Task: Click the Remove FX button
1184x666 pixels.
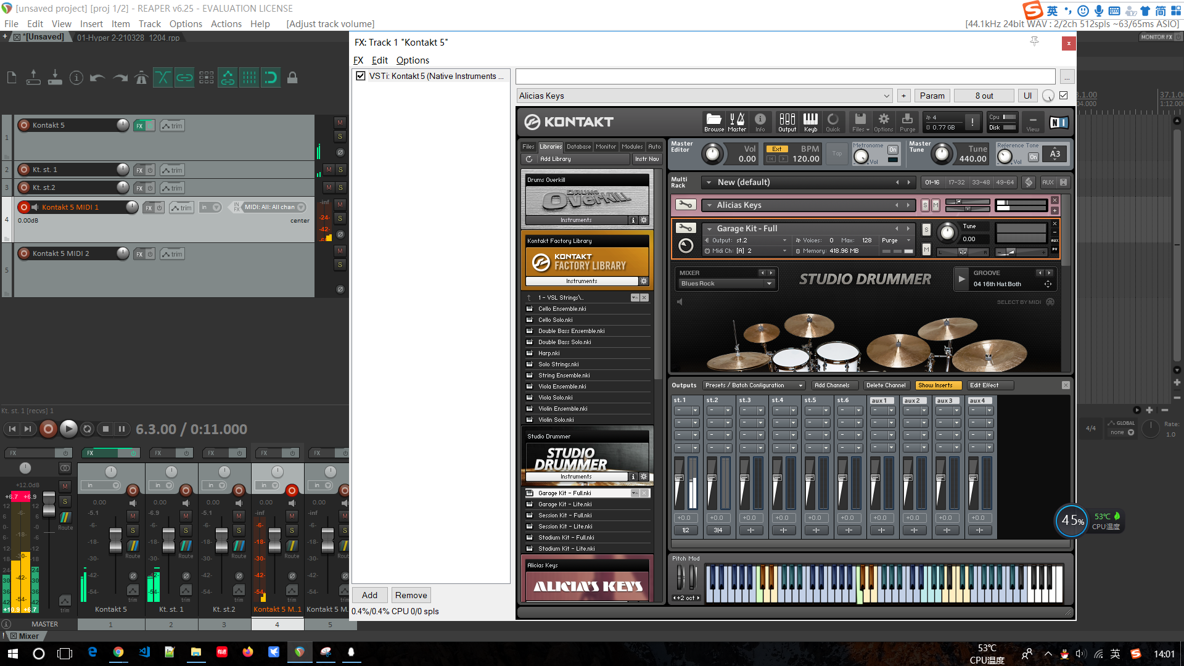Action: (411, 595)
